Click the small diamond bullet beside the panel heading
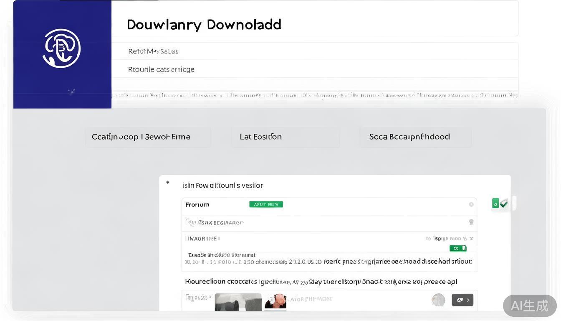The height and width of the screenshot is (321, 561). point(168,182)
